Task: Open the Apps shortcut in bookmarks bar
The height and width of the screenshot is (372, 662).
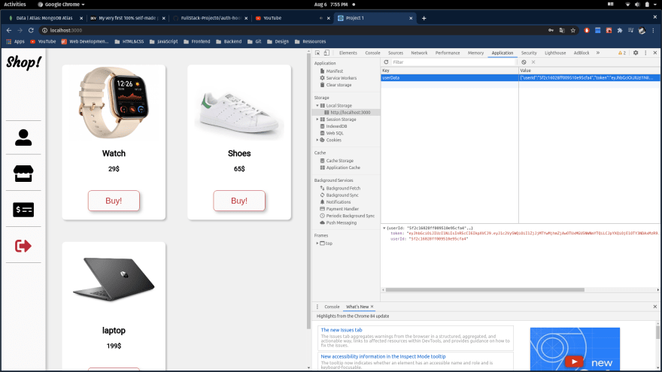Action: pyautogui.click(x=15, y=41)
